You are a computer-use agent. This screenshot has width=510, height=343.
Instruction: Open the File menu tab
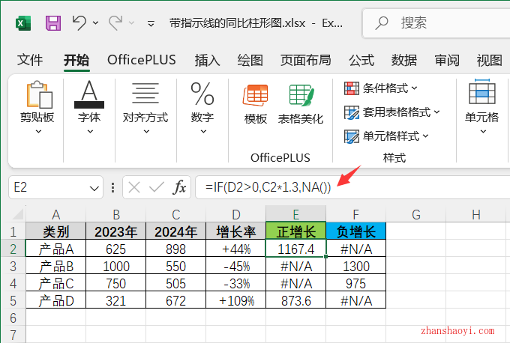click(30, 60)
